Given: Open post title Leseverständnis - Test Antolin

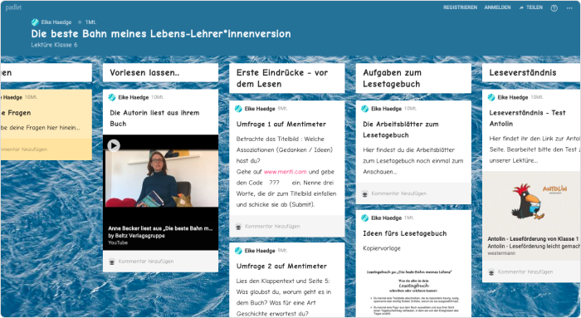Looking at the screenshot, I should (527, 118).
